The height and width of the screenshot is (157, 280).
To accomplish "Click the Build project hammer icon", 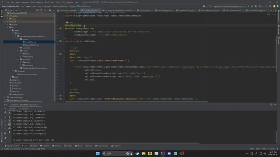I will [210, 6].
